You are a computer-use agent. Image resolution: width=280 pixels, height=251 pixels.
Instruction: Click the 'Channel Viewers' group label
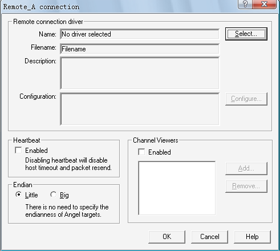click(156, 140)
